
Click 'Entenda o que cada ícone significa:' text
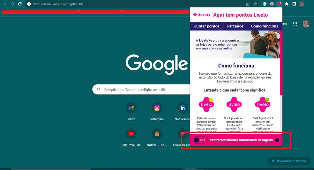pyautogui.click(x=235, y=90)
